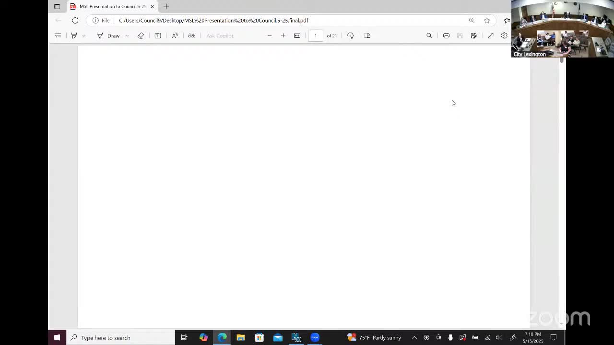Open Microsoft Store from the taskbar
This screenshot has width=614, height=345.
click(x=259, y=337)
